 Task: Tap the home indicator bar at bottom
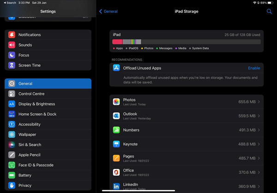138,191
